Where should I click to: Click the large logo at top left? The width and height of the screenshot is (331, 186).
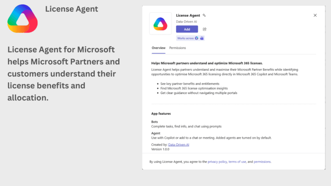(22, 19)
